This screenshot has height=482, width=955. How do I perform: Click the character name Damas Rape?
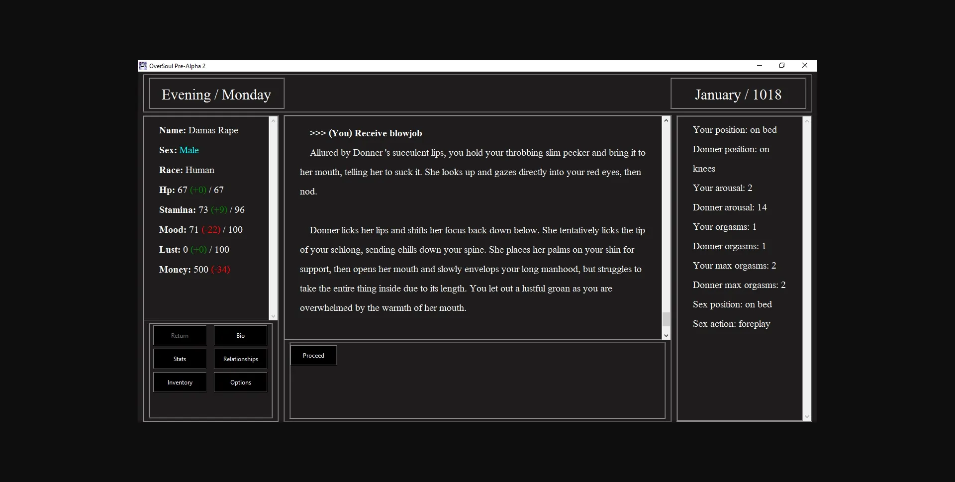tap(213, 130)
